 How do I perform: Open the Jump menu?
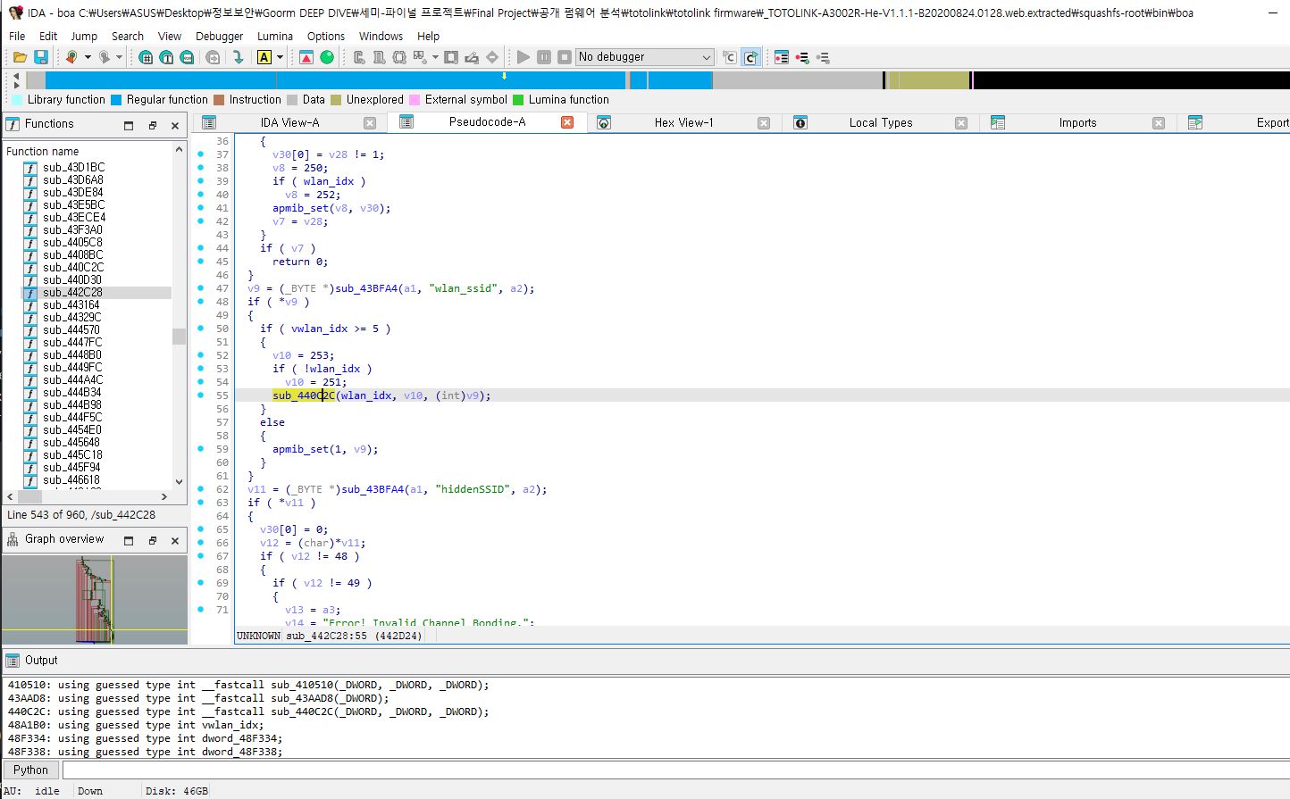84,37
